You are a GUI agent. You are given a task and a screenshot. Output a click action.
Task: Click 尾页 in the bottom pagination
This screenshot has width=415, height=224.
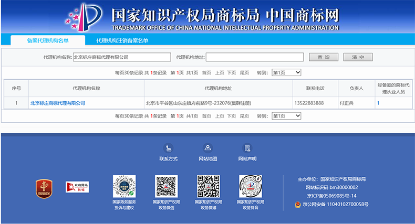tap(244, 116)
